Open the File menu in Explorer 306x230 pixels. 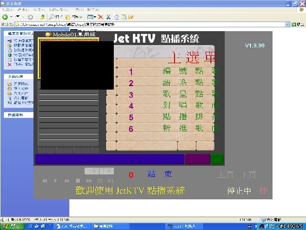[x=8, y=10]
